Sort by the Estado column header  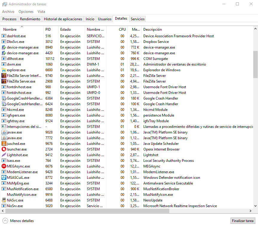(72, 30)
